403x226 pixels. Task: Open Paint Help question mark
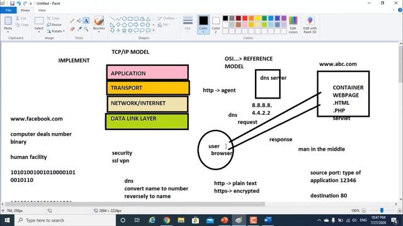(x=400, y=10)
